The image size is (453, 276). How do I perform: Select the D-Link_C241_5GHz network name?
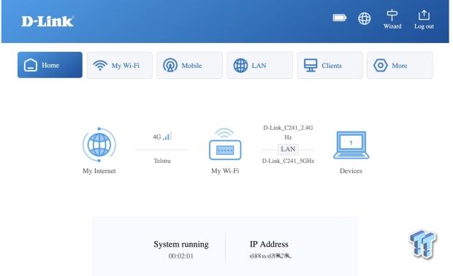pyautogui.click(x=288, y=161)
